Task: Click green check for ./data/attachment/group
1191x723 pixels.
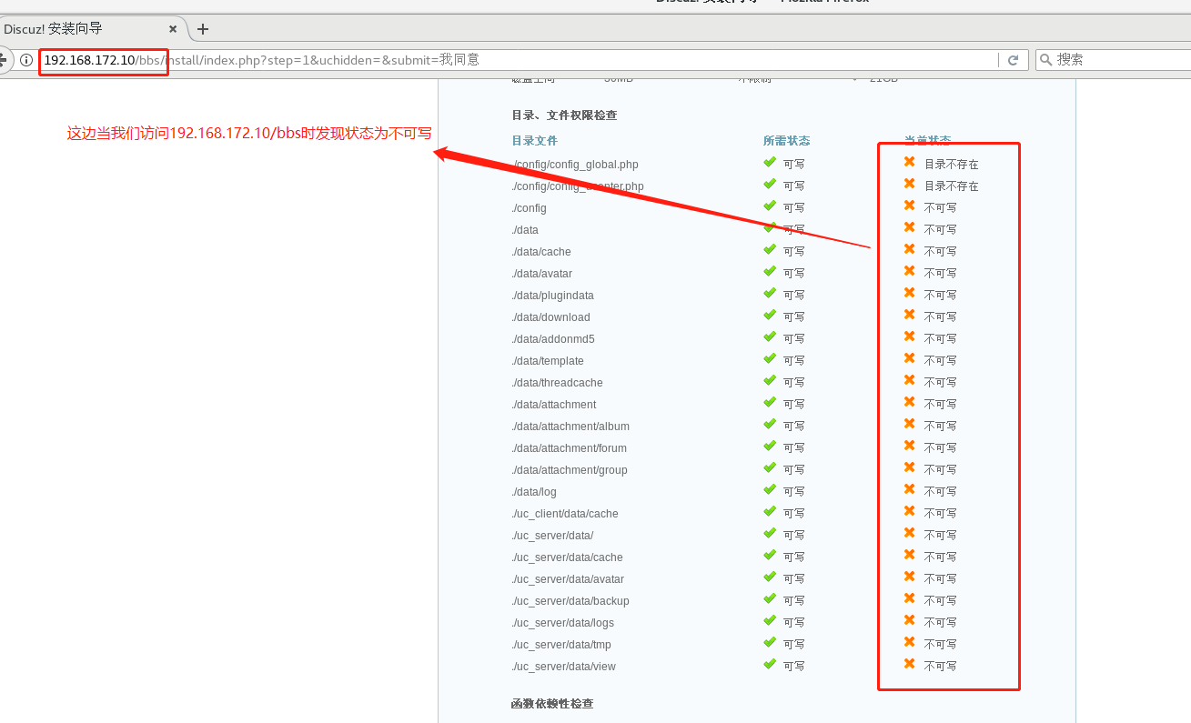Action: (770, 467)
